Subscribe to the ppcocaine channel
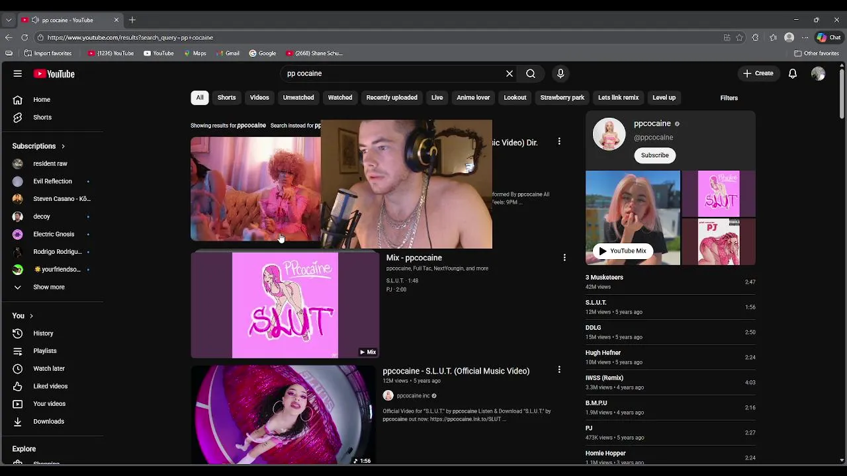 tap(654, 155)
